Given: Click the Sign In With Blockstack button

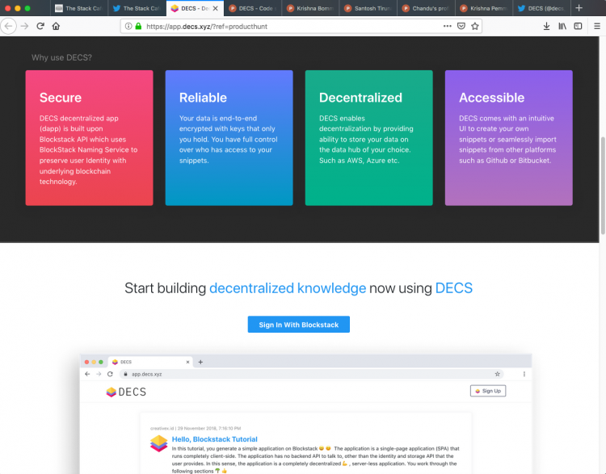Looking at the screenshot, I should point(299,325).
